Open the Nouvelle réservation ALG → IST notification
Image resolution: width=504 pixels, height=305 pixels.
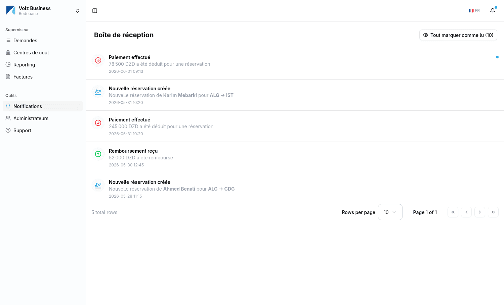[x=295, y=95]
